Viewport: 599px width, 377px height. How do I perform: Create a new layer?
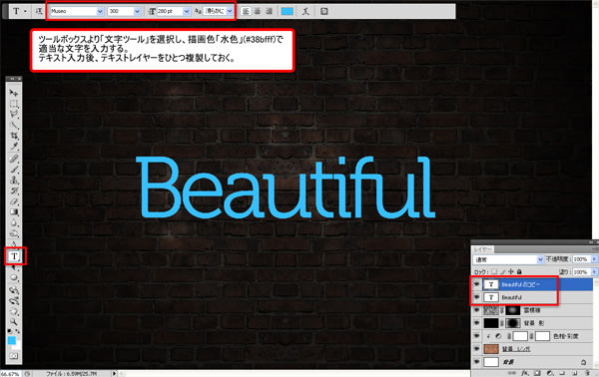coord(575,373)
